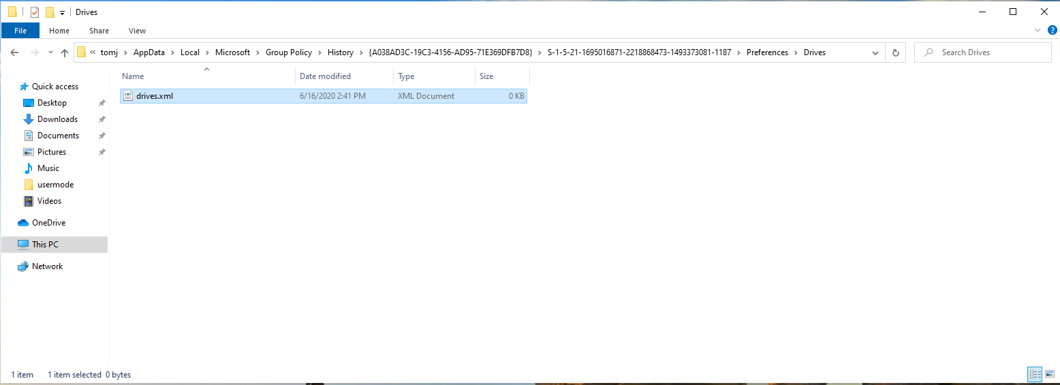The width and height of the screenshot is (1060, 385).
Task: Open the Share ribbon tab
Action: [x=99, y=31]
